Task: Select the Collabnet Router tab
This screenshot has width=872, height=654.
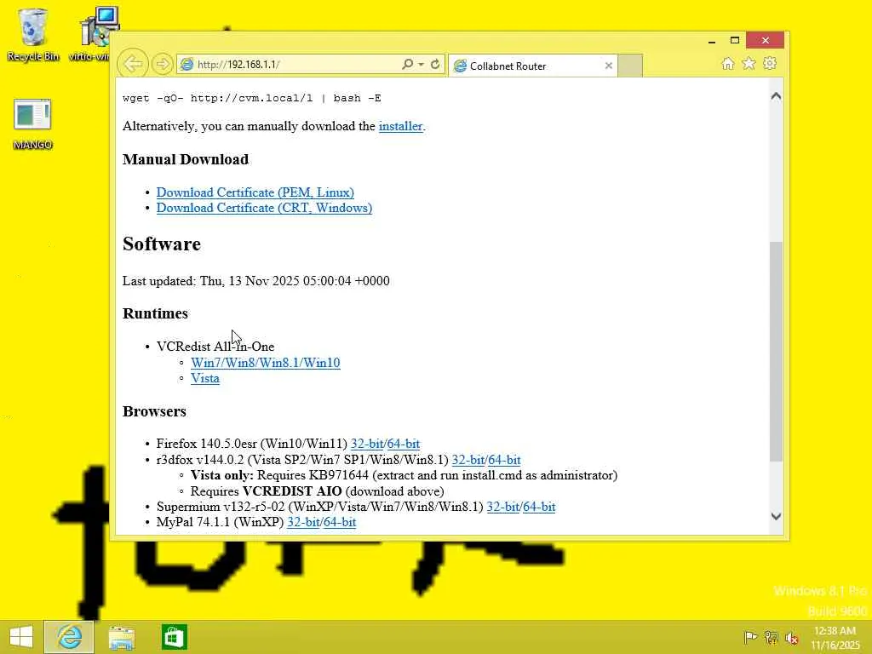Action: [526, 66]
